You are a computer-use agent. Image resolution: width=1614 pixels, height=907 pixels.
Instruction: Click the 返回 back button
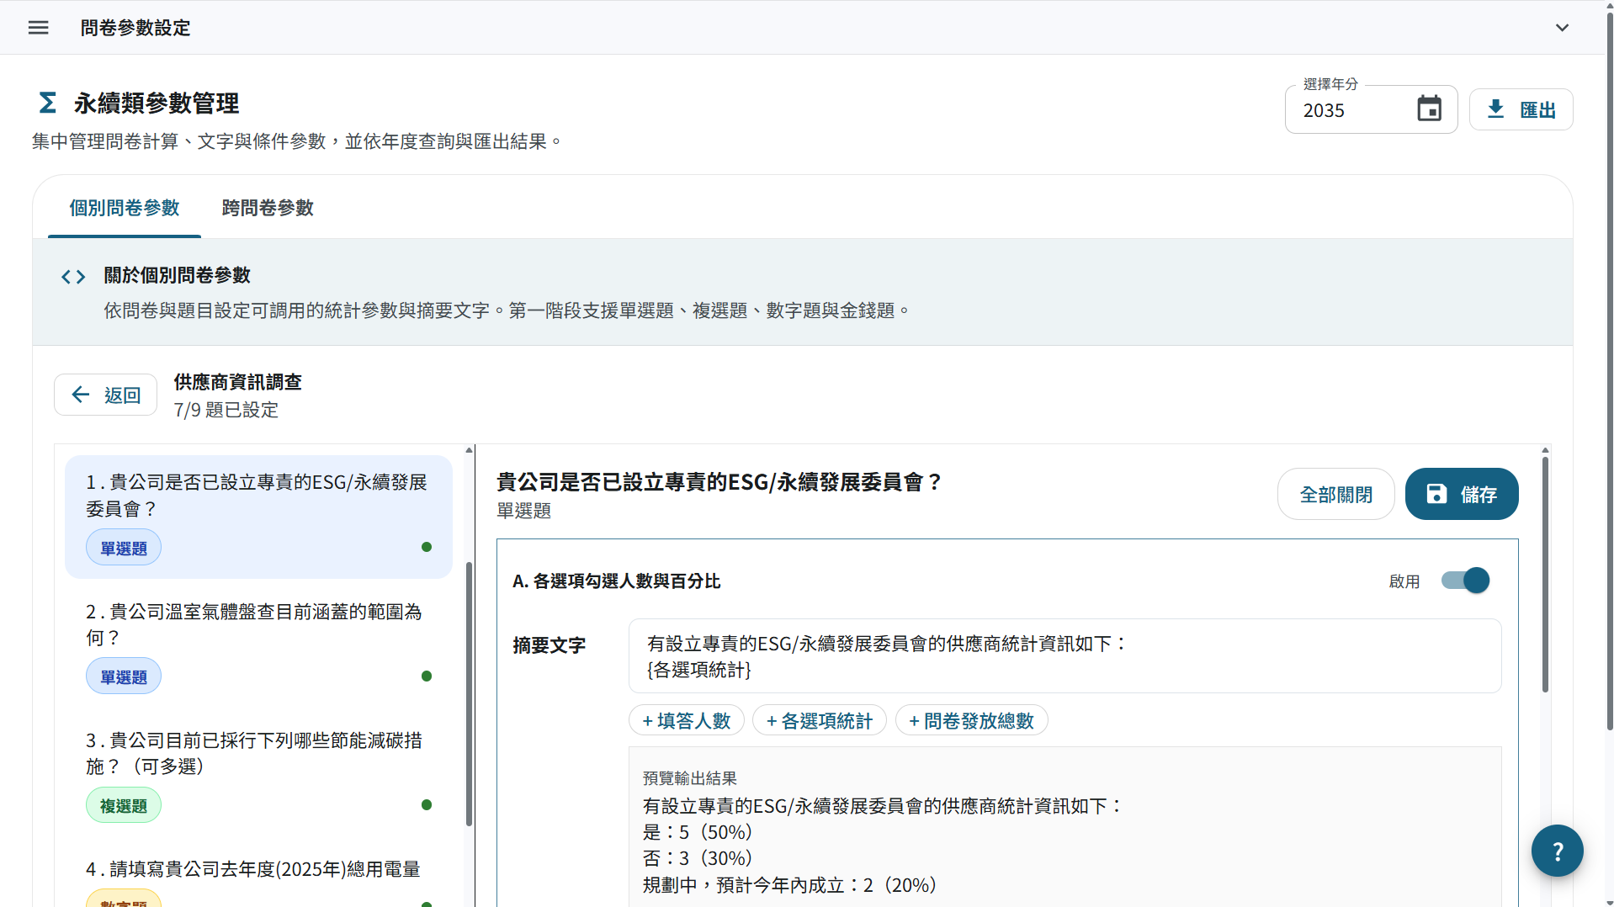pos(105,395)
